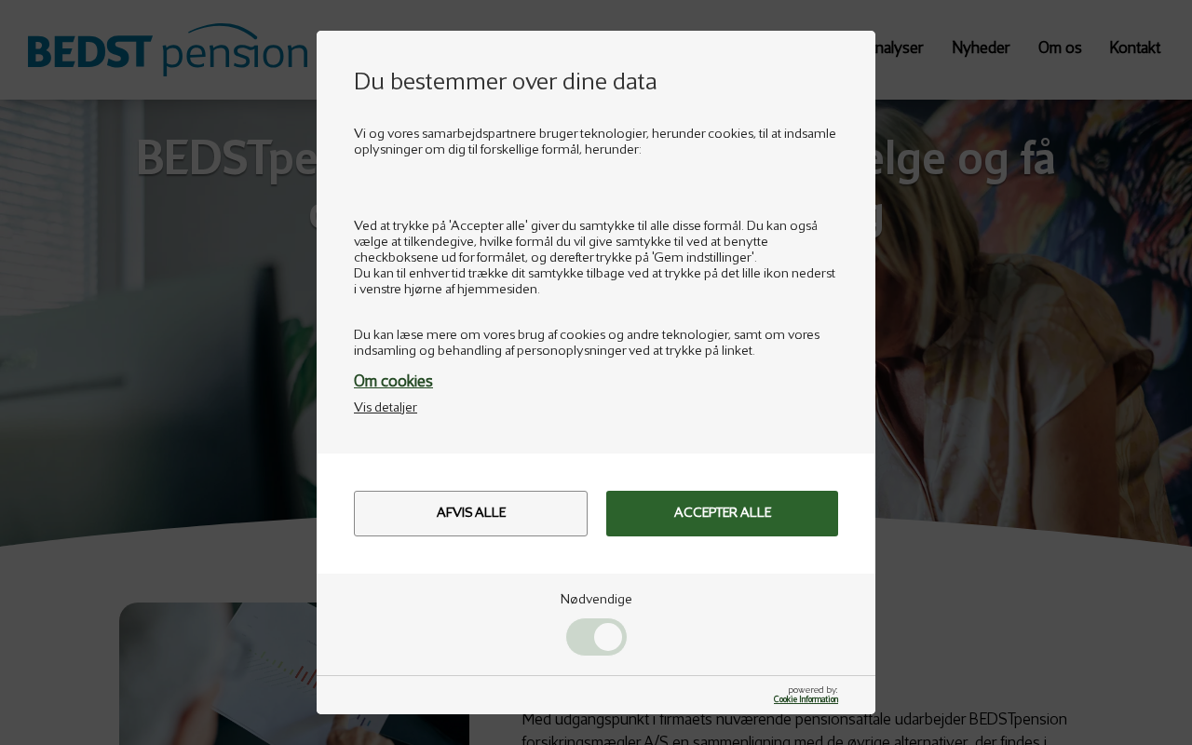The width and height of the screenshot is (1192, 745).
Task: Toggle the Nødvendige cookies switch
Action: [x=596, y=637]
